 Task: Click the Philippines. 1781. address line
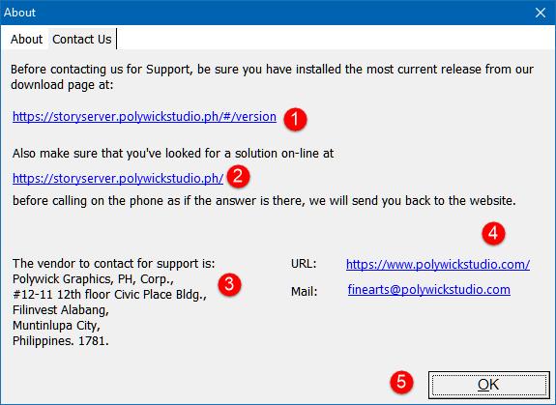61,341
